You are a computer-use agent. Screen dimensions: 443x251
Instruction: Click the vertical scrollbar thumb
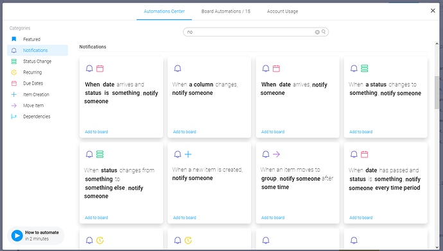[x=437, y=92]
